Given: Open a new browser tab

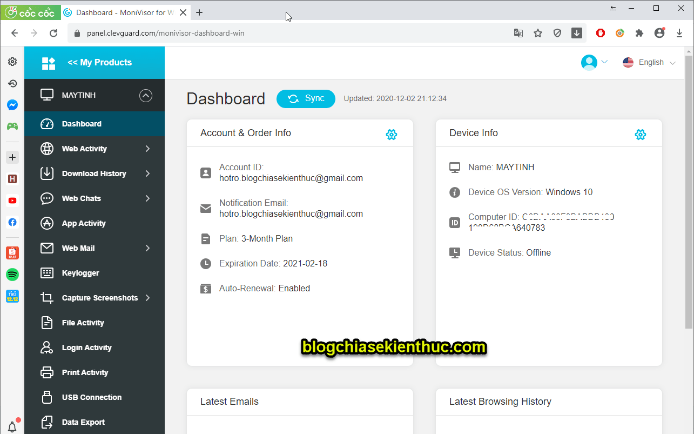Looking at the screenshot, I should [x=199, y=12].
